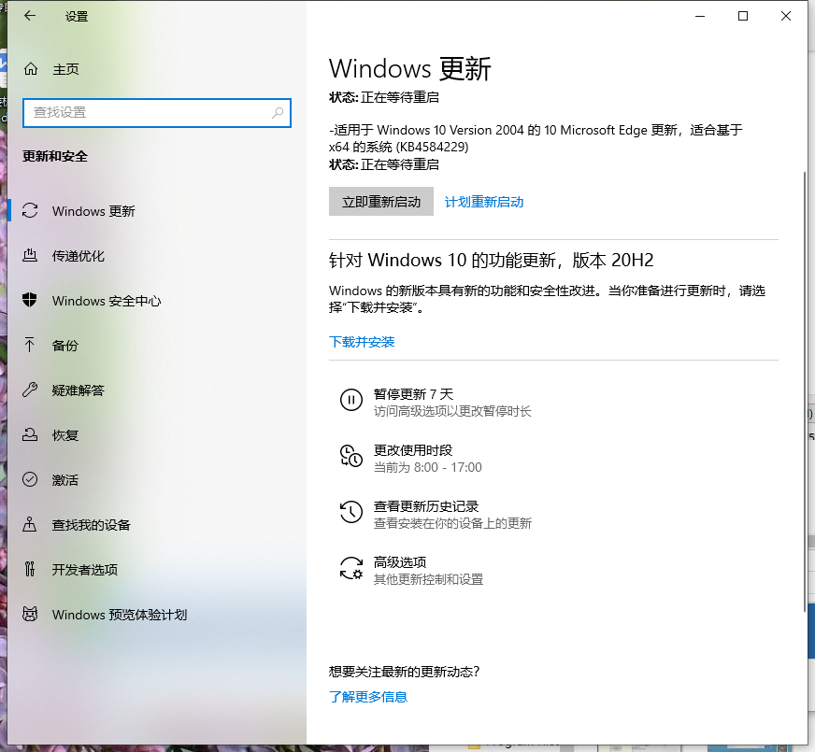The width and height of the screenshot is (815, 752).
Task: Click the 了解更多信息 link
Action: [x=368, y=697]
